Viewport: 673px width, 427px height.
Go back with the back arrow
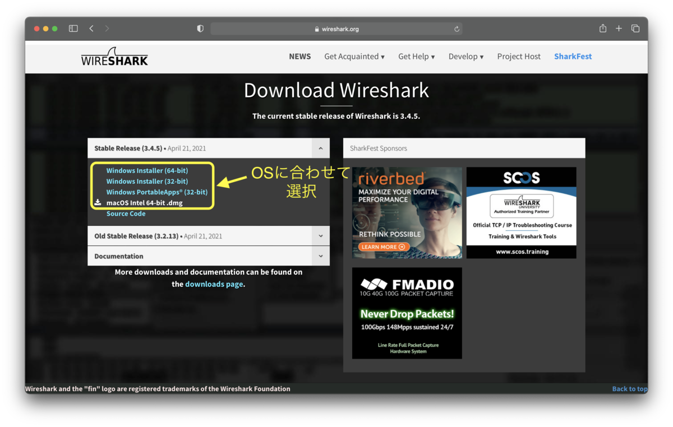coord(91,29)
